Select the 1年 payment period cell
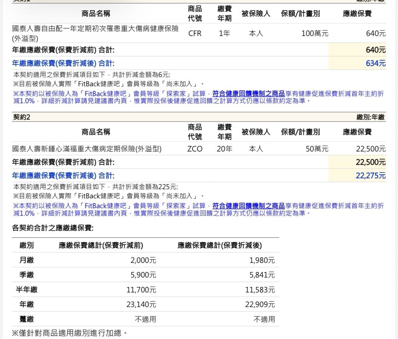 [x=225, y=34]
